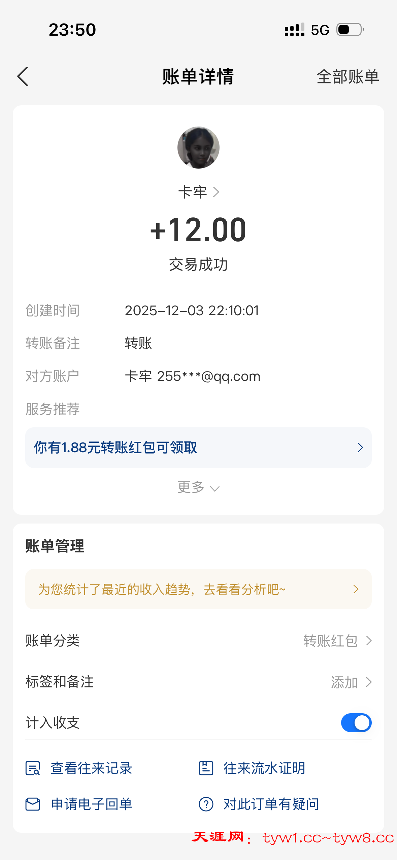Tap the 往来流水证明 text link

point(264,768)
